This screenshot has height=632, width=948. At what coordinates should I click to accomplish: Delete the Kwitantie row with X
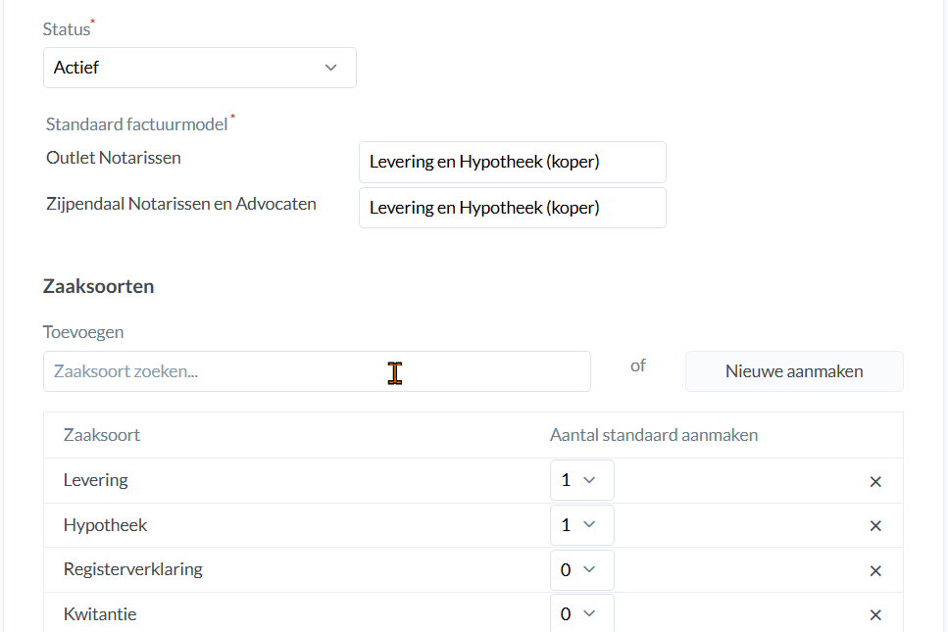coord(875,615)
